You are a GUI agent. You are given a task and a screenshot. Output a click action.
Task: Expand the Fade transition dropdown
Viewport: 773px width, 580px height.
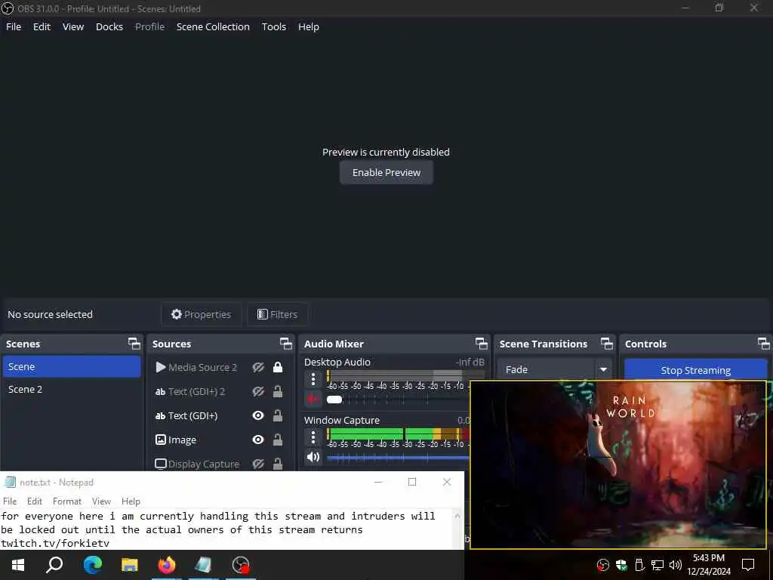pos(603,369)
